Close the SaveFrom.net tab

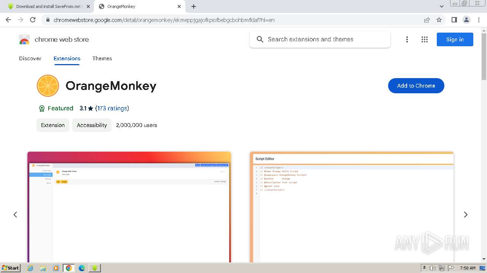pos(88,6)
